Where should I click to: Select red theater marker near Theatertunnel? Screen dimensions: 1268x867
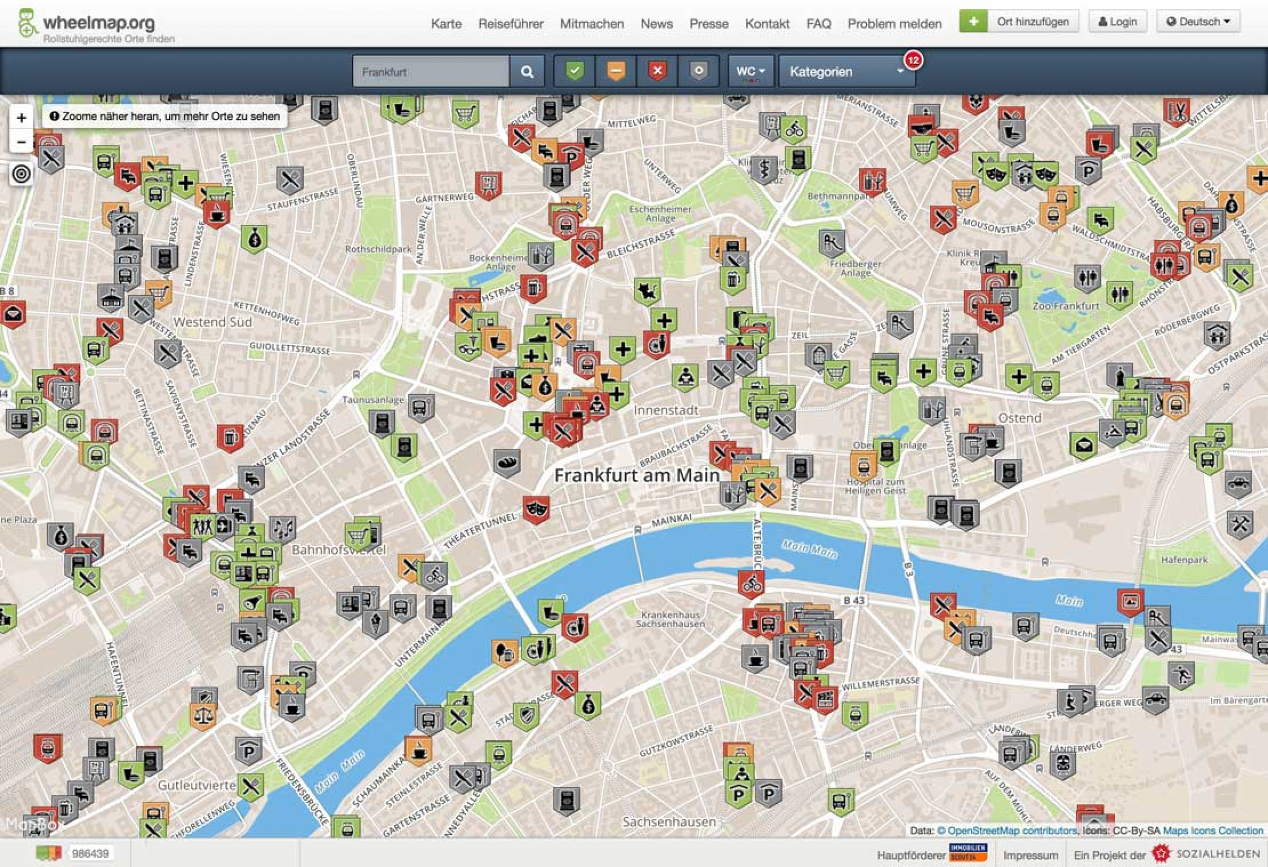536,510
